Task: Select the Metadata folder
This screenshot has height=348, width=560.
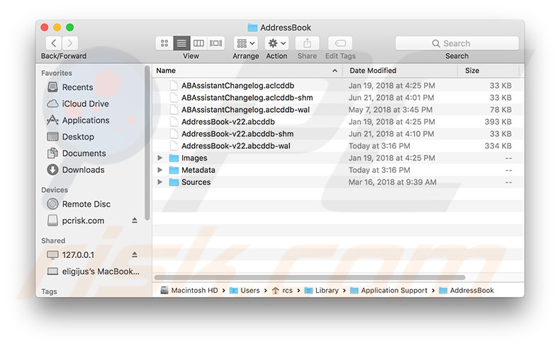Action: pyautogui.click(x=198, y=170)
